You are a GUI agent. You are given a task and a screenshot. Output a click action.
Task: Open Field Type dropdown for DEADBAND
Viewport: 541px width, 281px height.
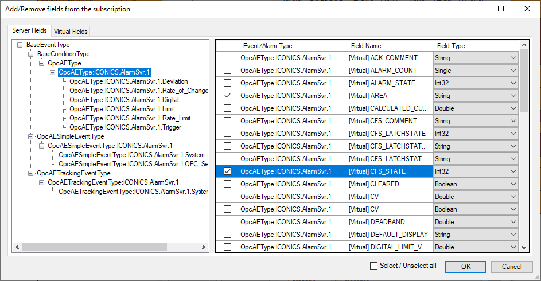pyautogui.click(x=513, y=222)
